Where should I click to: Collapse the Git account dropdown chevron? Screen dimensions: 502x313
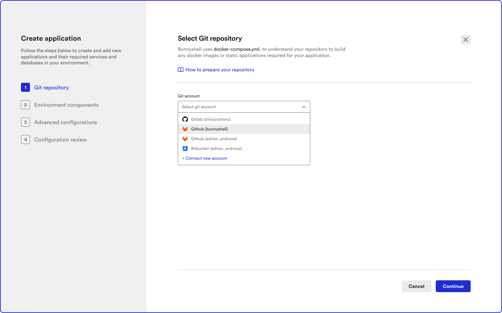(x=304, y=107)
